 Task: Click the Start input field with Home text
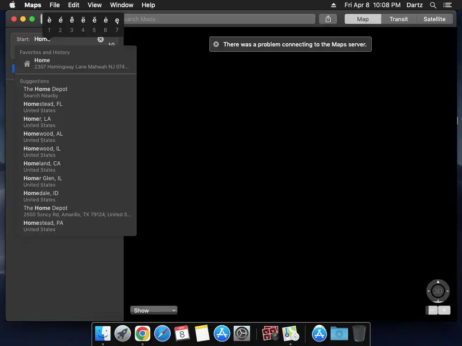click(65, 39)
